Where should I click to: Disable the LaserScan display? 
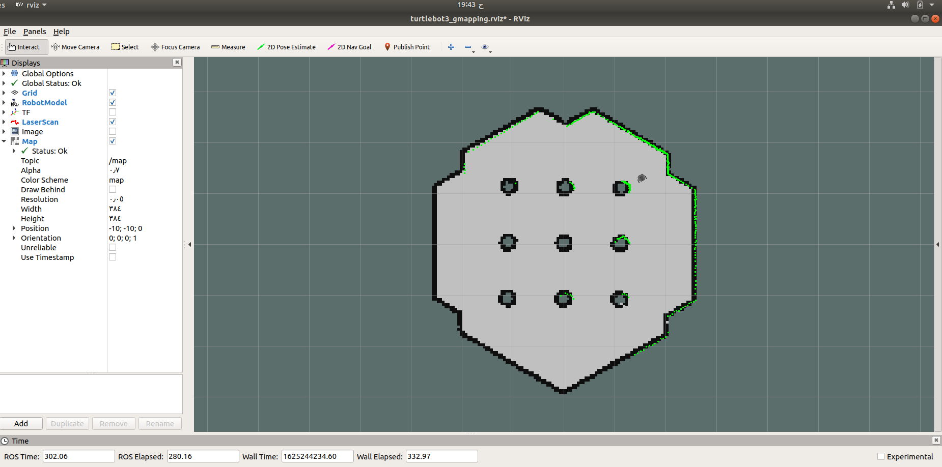tap(112, 122)
